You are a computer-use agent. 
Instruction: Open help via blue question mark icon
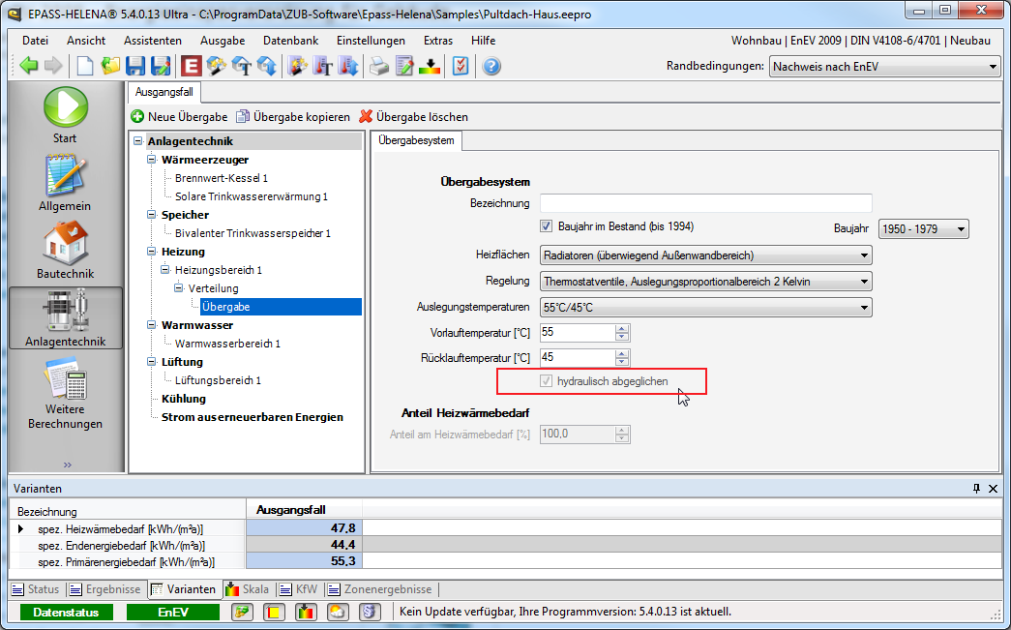tap(491, 66)
